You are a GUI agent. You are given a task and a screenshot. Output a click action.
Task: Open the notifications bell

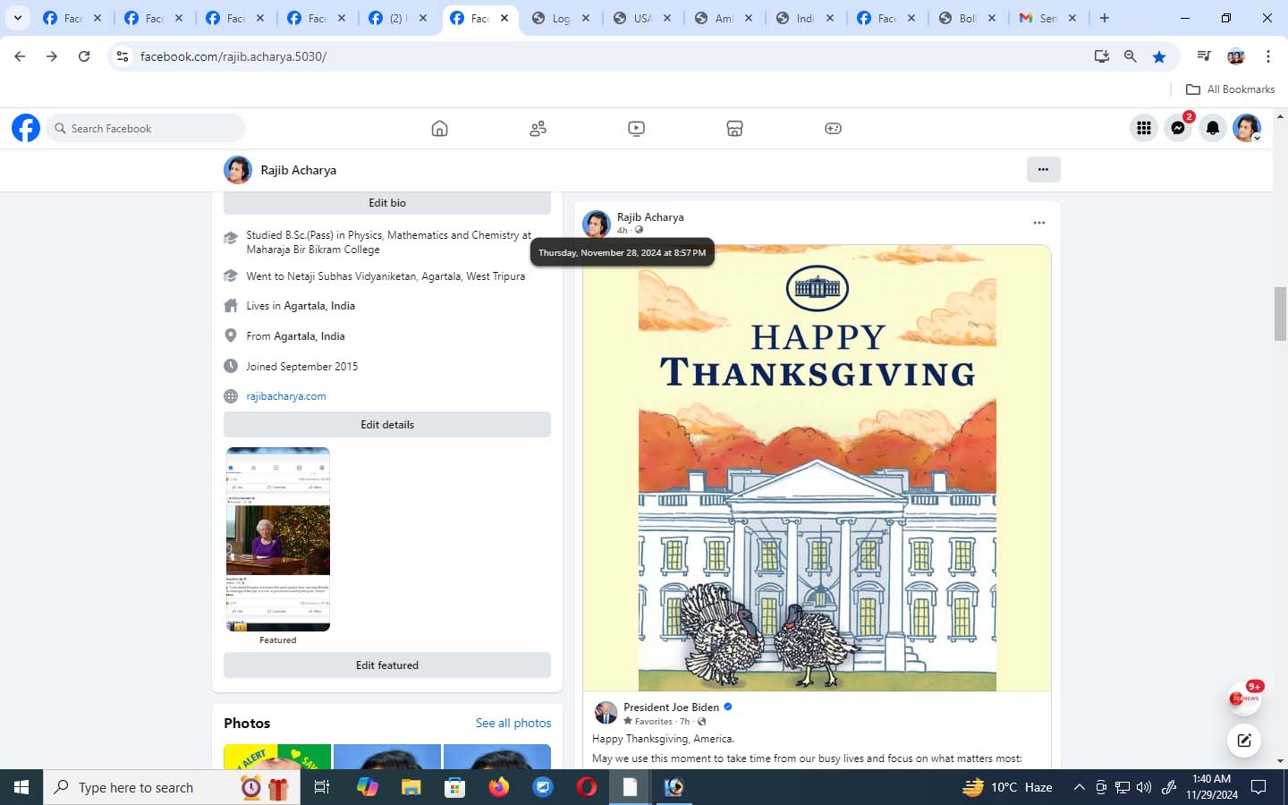click(1213, 128)
